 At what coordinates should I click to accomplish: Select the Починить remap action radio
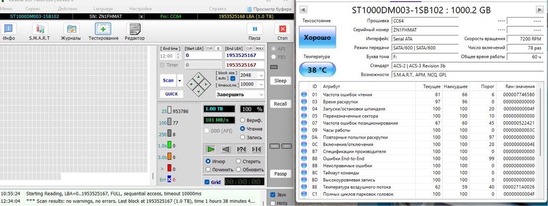coord(208,169)
